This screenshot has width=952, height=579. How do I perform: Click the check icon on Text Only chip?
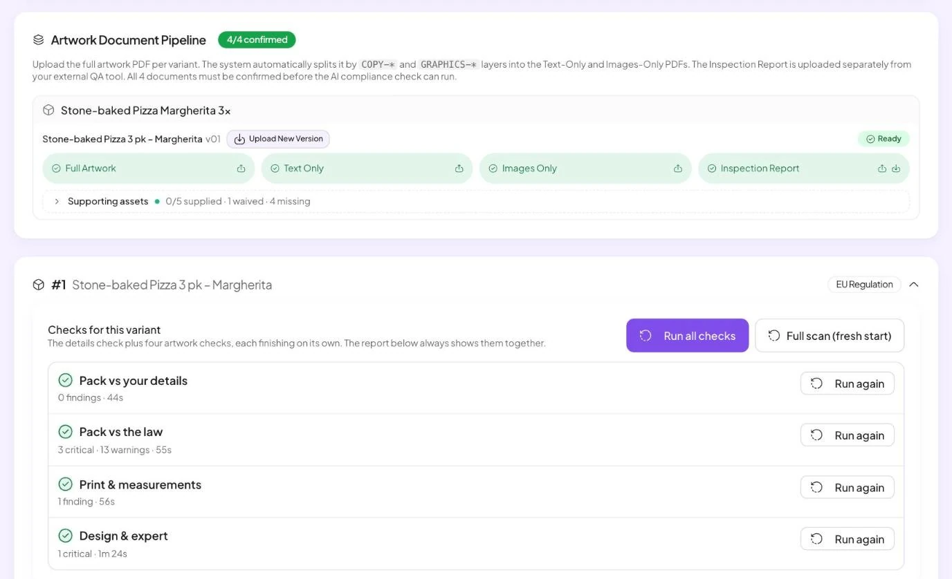coord(275,169)
